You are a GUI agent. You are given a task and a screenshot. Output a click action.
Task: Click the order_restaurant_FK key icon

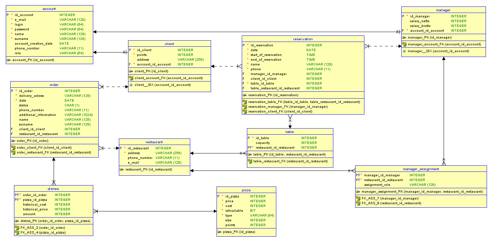(13, 152)
